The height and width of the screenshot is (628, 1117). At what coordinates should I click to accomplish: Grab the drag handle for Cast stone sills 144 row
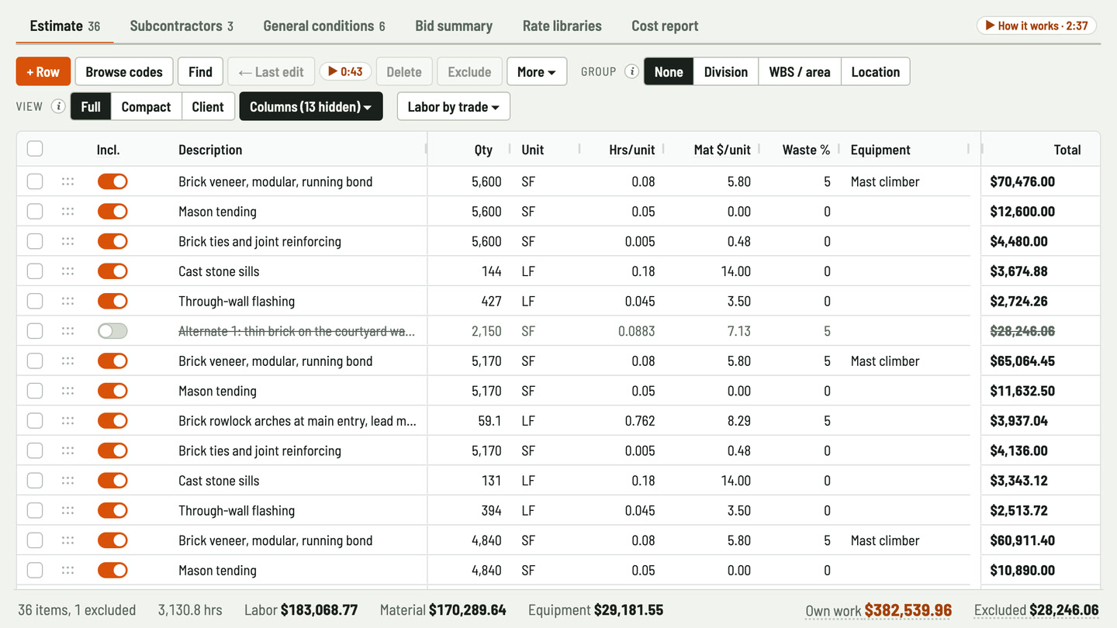[67, 271]
